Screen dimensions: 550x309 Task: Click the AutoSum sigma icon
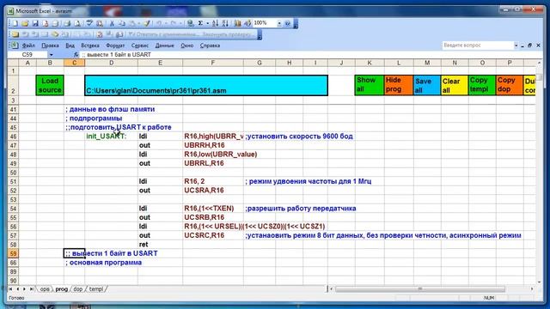[x=200, y=23]
